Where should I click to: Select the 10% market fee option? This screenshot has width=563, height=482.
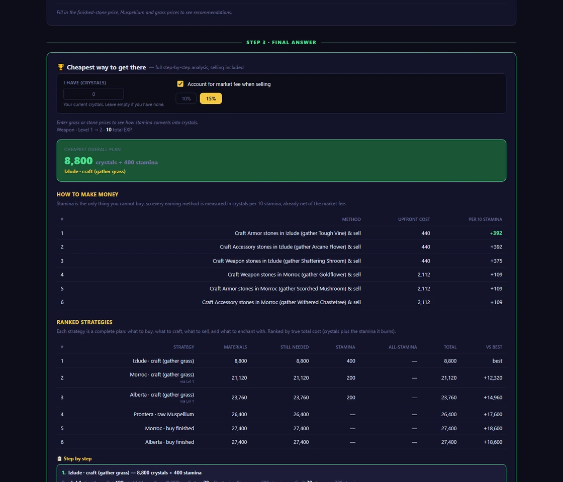pos(186,98)
